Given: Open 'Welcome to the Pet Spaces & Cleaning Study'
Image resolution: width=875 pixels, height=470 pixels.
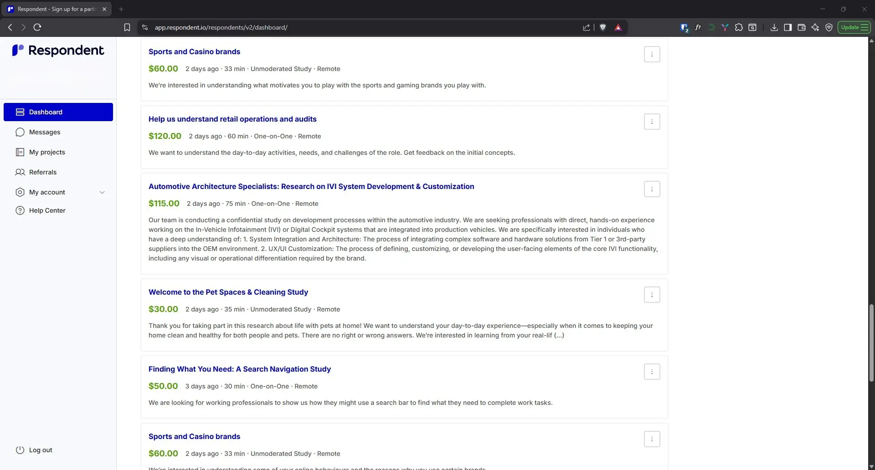Looking at the screenshot, I should tap(228, 292).
